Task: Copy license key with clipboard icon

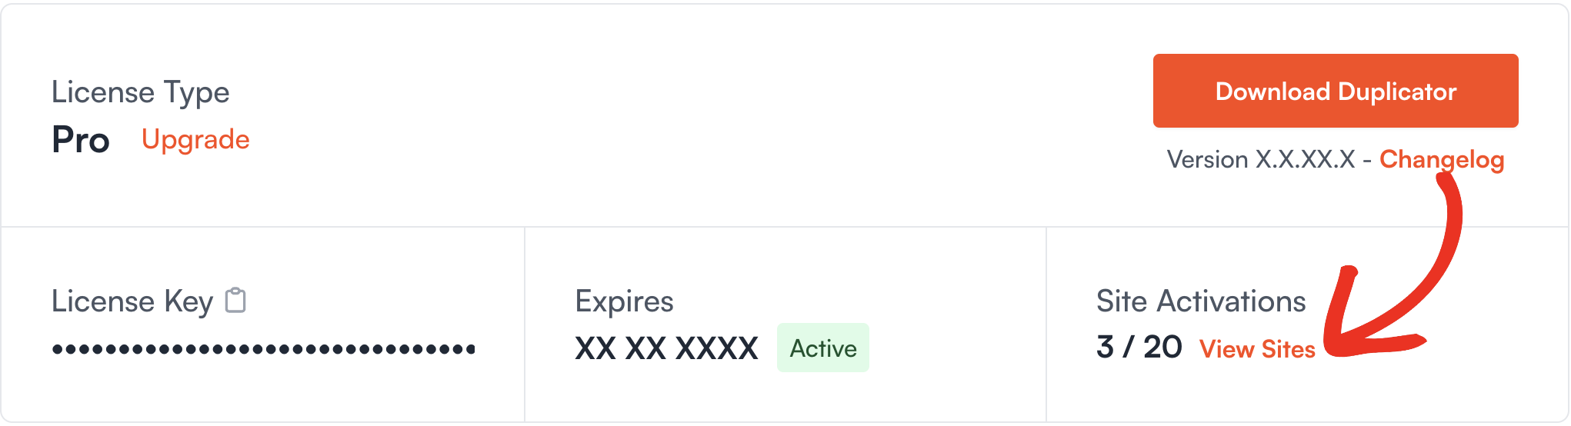Action: pos(235,301)
